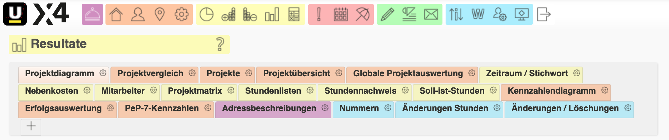Click the pencil edit icon

pyautogui.click(x=388, y=15)
